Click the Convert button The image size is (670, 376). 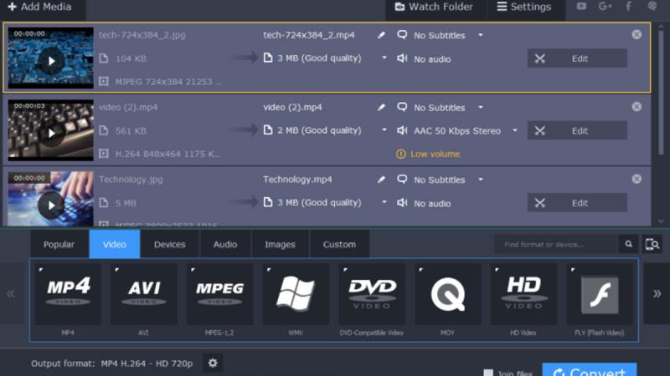pyautogui.click(x=590, y=370)
